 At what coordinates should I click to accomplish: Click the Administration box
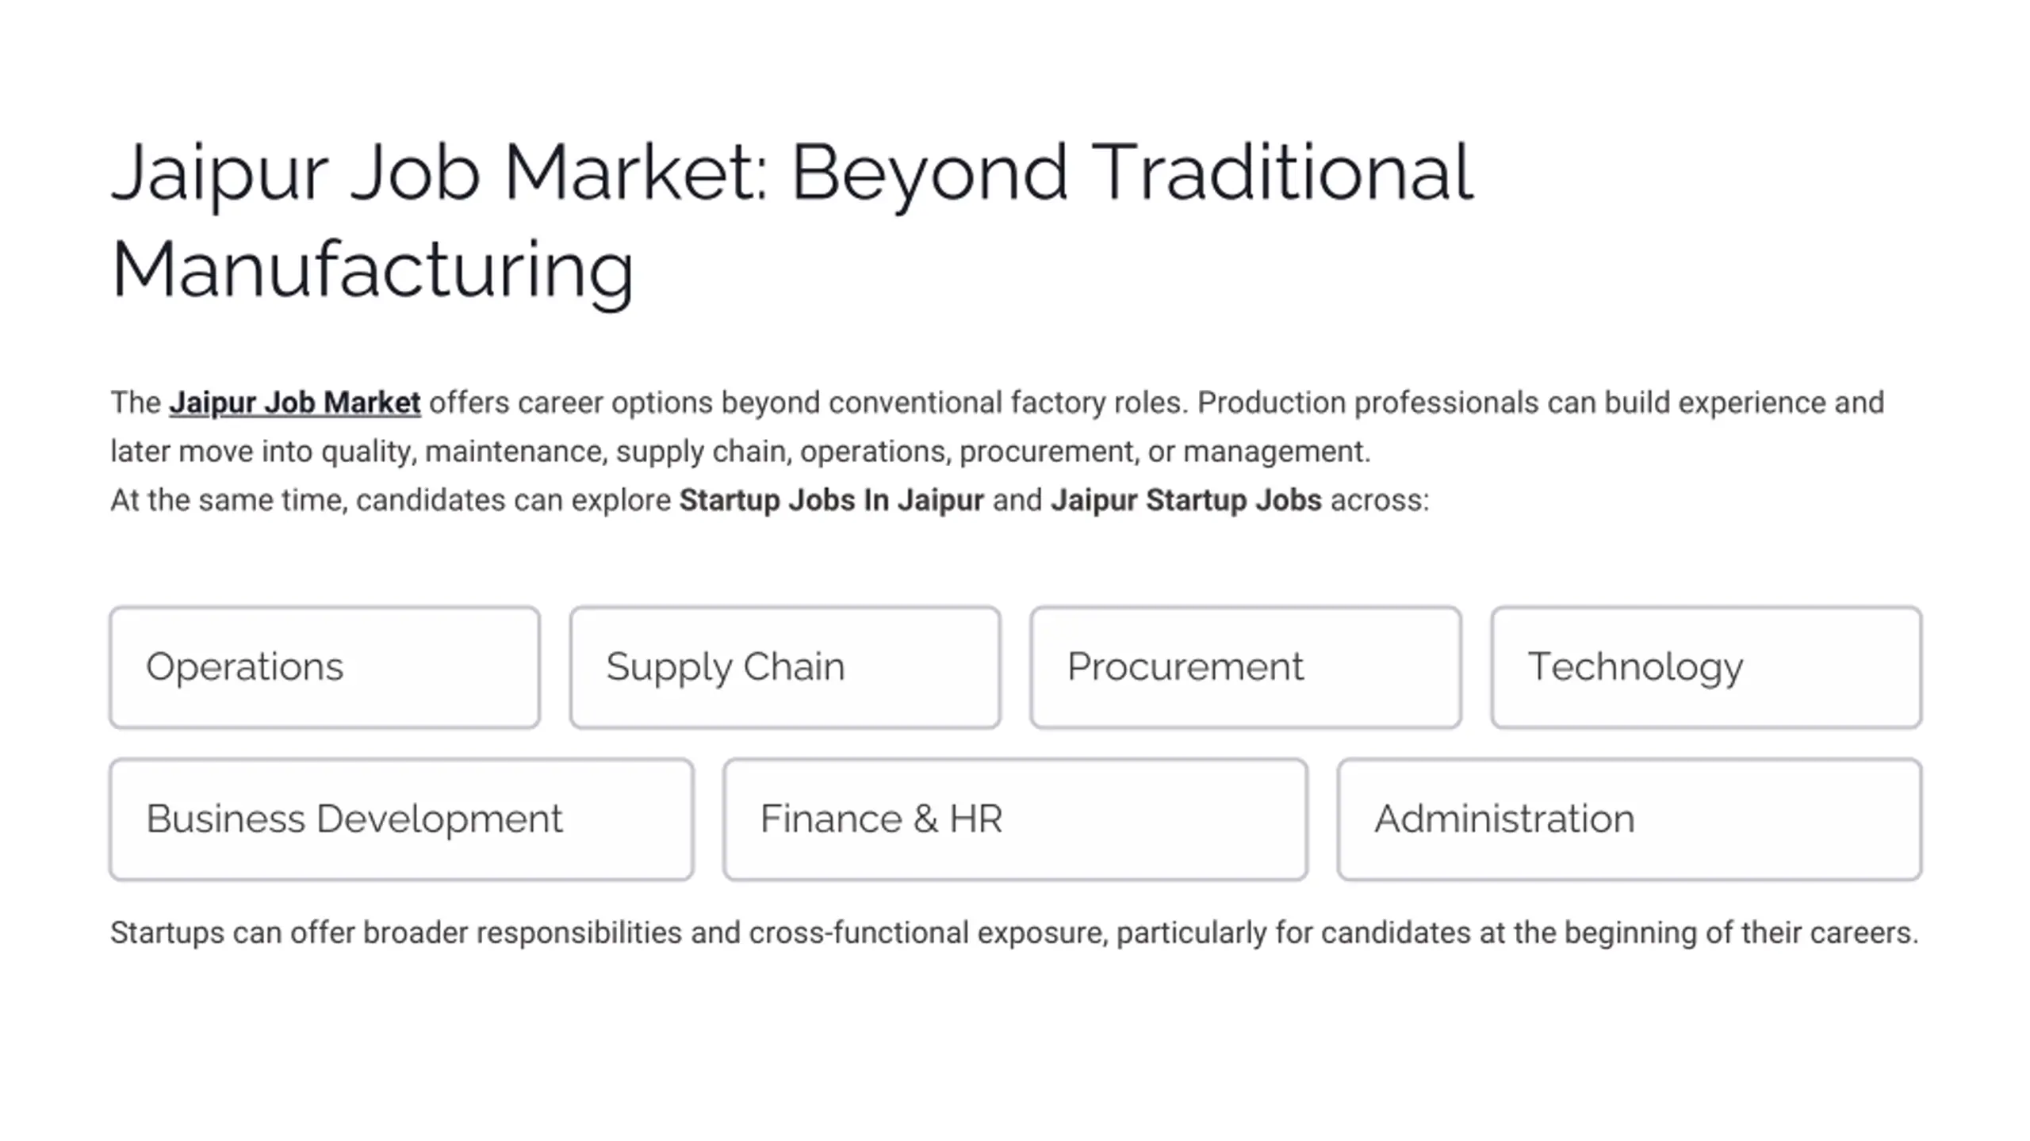coord(1630,819)
